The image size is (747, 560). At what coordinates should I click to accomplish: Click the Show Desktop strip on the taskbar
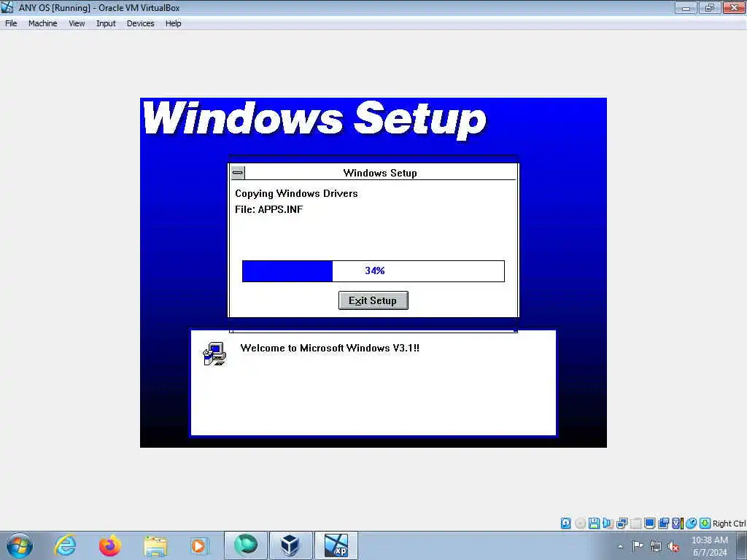[742, 545]
